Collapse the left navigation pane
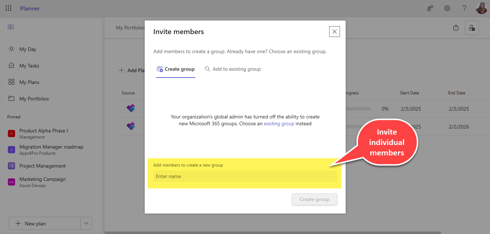Viewport: 490px width, 234px height. point(11,27)
